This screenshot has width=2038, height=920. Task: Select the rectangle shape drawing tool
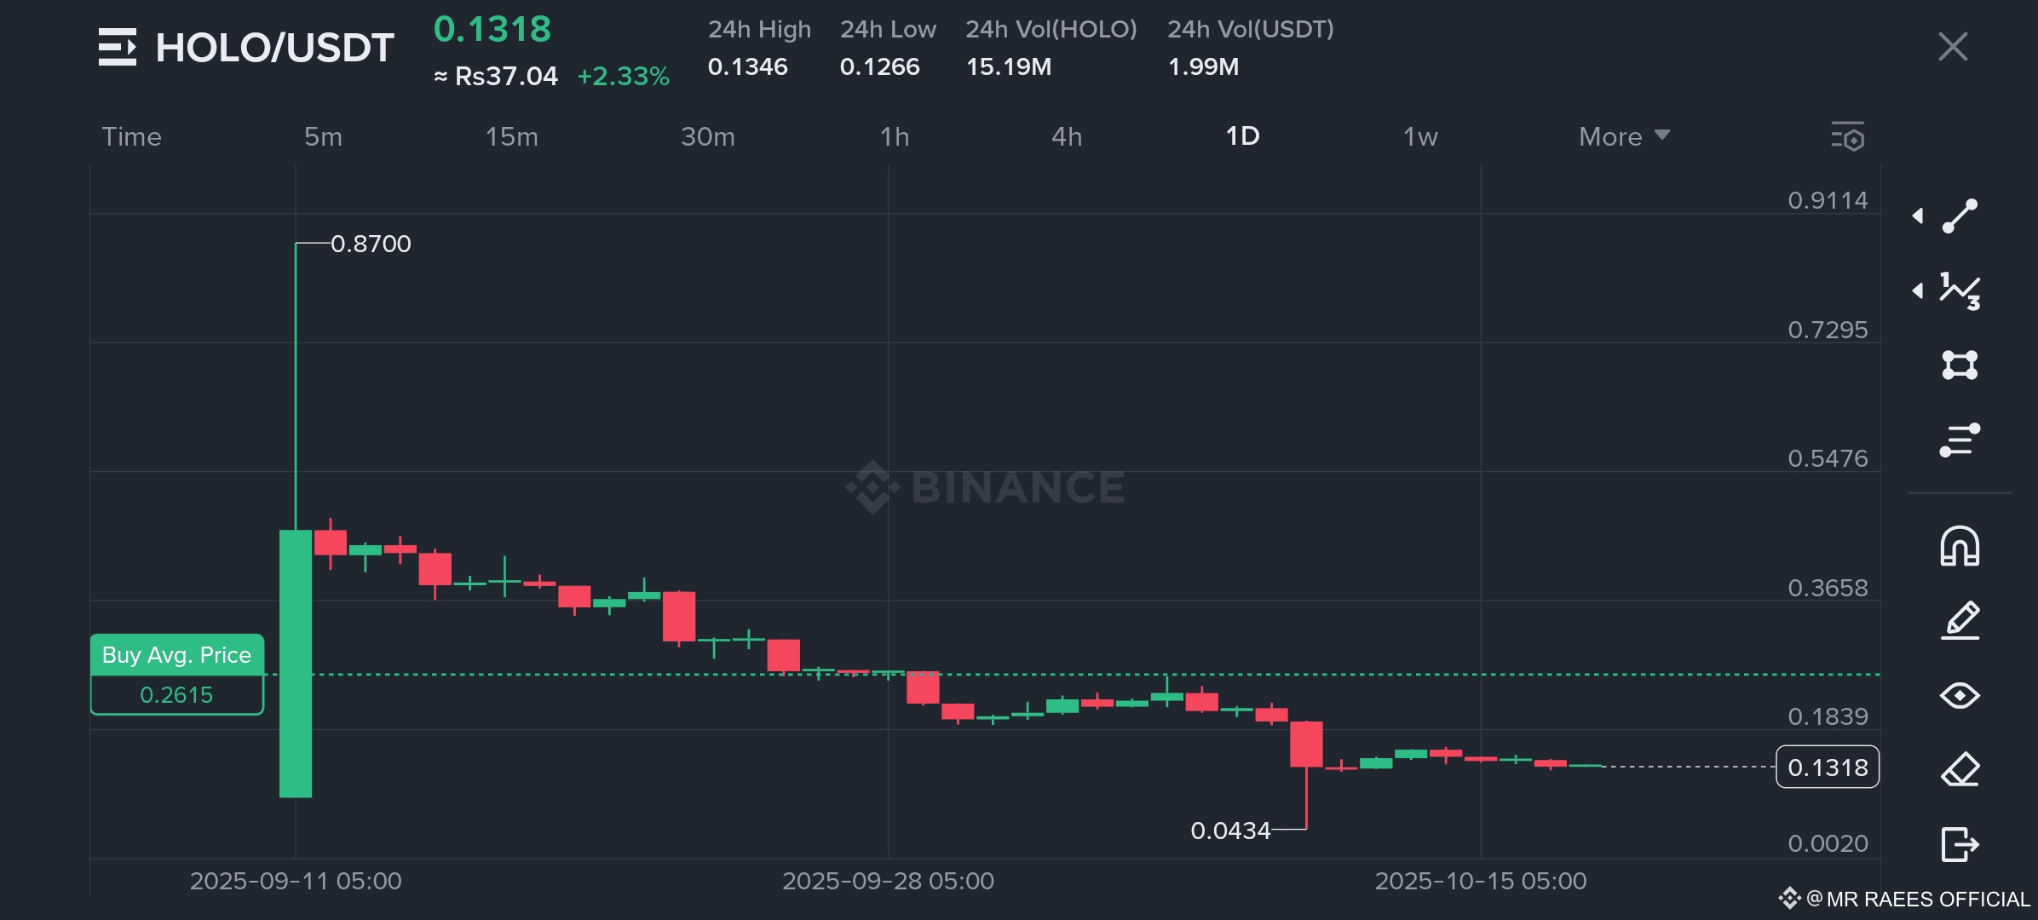click(x=1960, y=365)
